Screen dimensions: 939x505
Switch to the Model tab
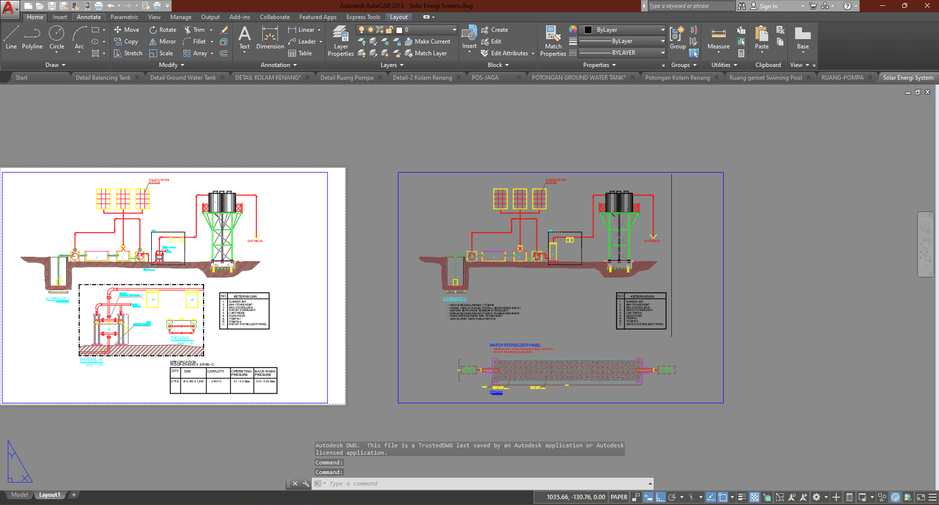pyautogui.click(x=20, y=495)
